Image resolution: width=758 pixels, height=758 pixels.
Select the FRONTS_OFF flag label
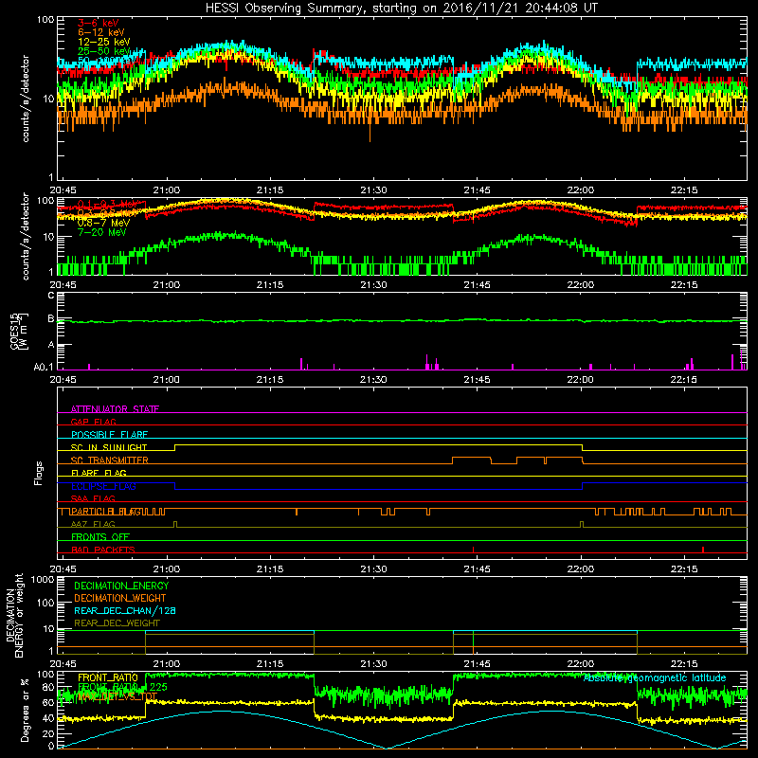(x=100, y=537)
